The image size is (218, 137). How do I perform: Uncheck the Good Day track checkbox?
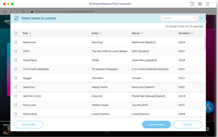click(x=16, y=87)
